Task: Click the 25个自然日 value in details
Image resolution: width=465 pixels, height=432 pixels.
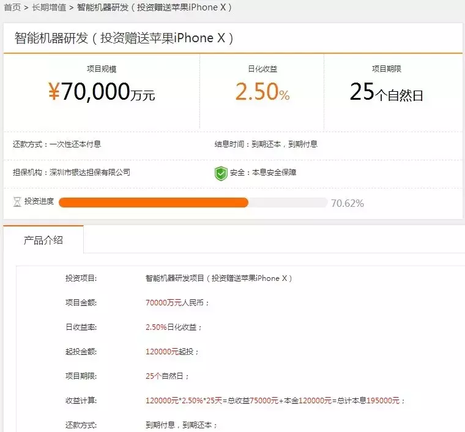Action: tap(167, 376)
